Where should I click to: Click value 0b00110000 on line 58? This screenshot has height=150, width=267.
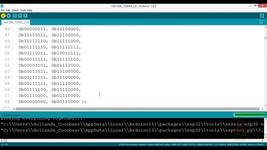click(65, 102)
